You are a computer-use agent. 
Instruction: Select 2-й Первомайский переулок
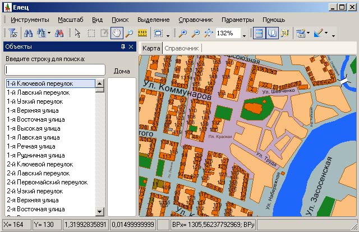[50, 182]
